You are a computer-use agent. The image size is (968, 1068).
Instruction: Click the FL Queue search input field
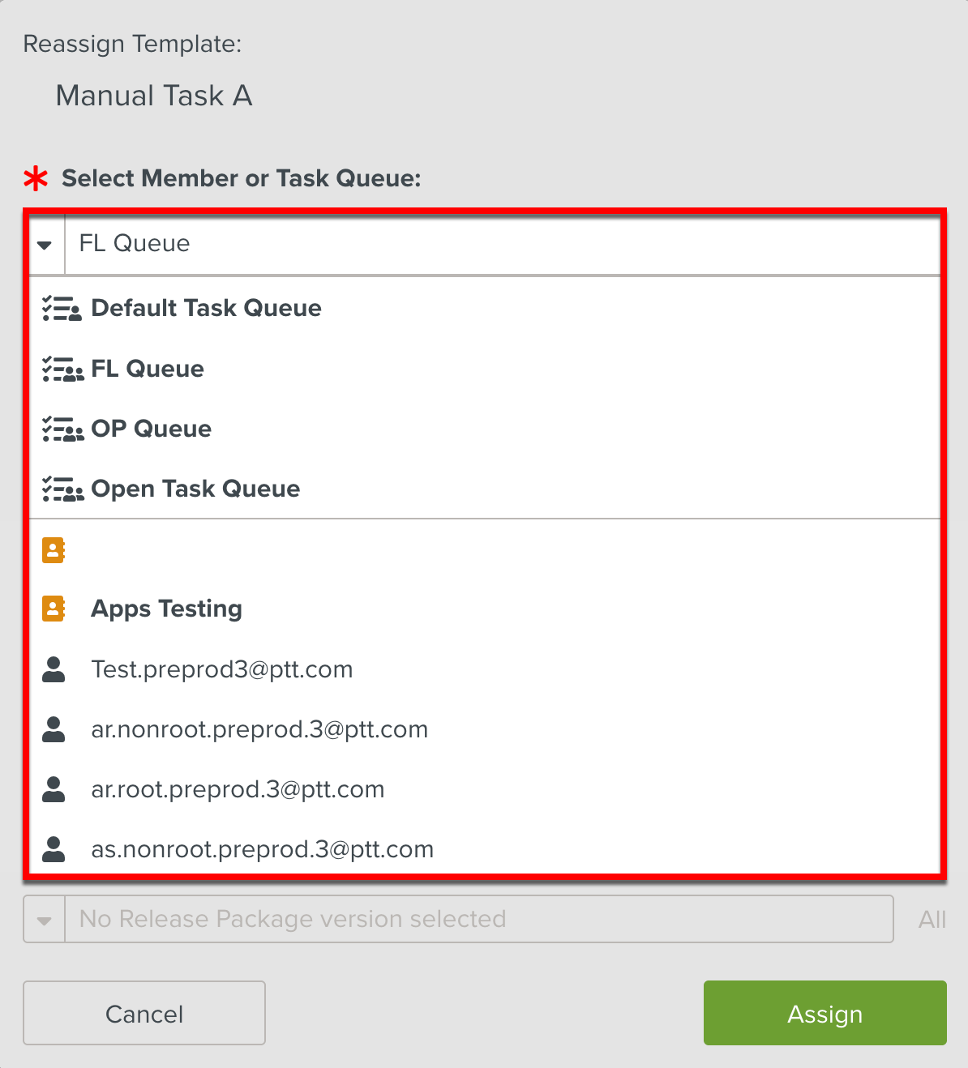503,244
